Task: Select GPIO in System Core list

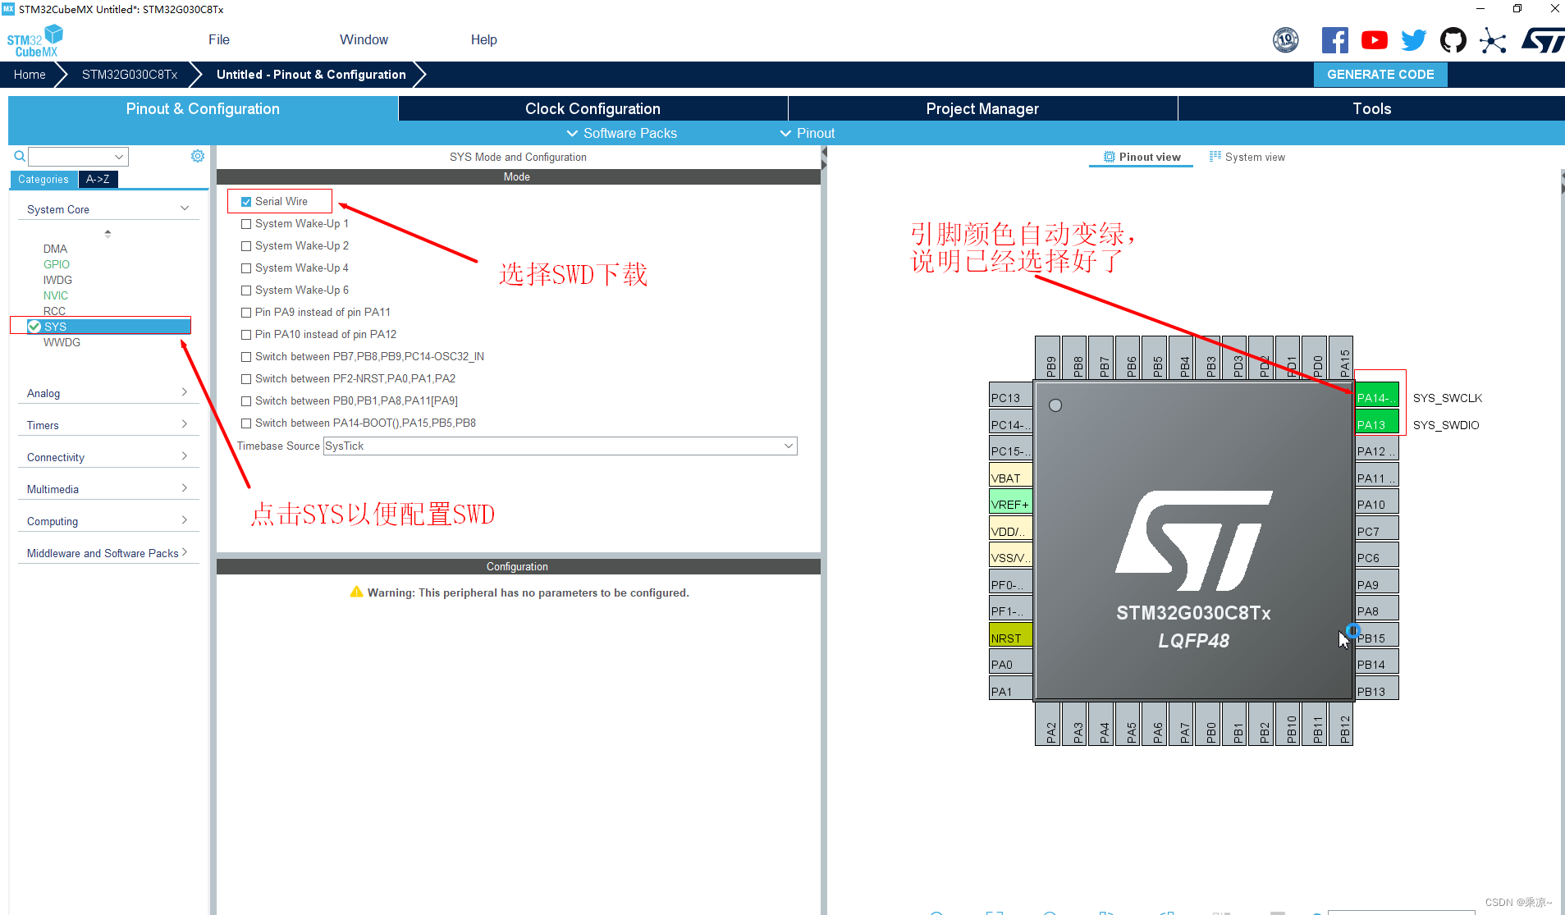Action: pyautogui.click(x=57, y=264)
